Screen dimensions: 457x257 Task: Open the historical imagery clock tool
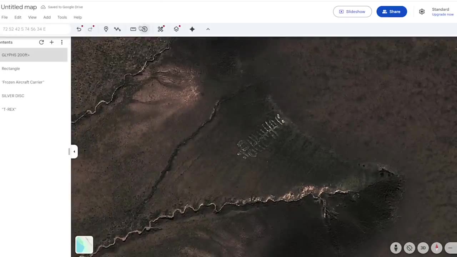(144, 29)
